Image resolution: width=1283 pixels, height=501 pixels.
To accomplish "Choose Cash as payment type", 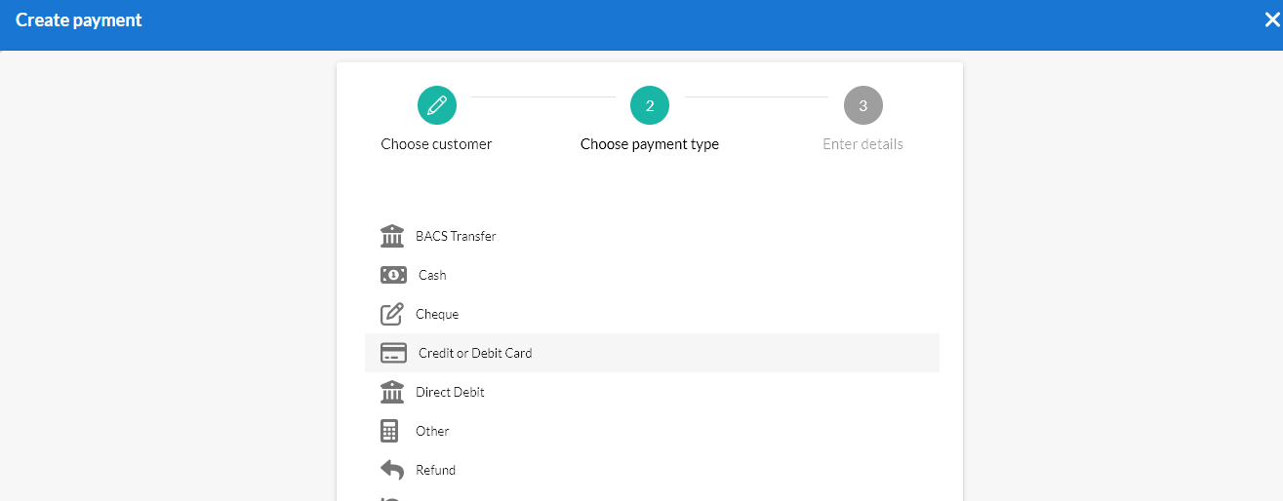I will (x=432, y=275).
